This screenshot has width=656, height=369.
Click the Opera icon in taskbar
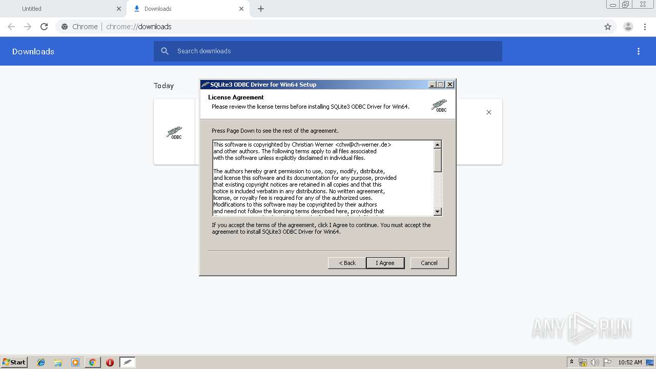(x=110, y=362)
